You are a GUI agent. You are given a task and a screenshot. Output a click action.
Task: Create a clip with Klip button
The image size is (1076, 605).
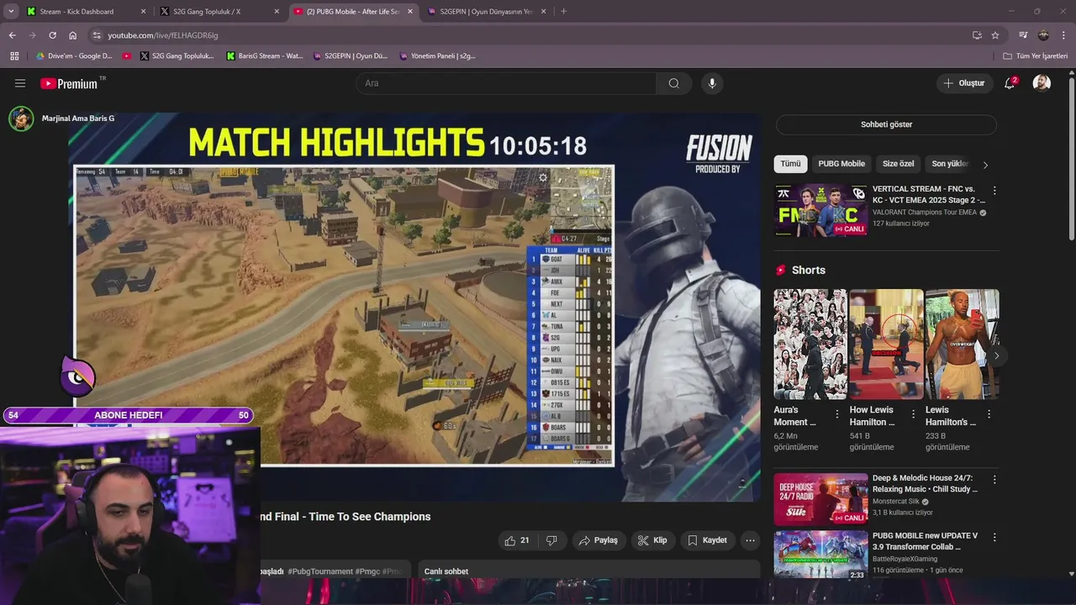[652, 540]
